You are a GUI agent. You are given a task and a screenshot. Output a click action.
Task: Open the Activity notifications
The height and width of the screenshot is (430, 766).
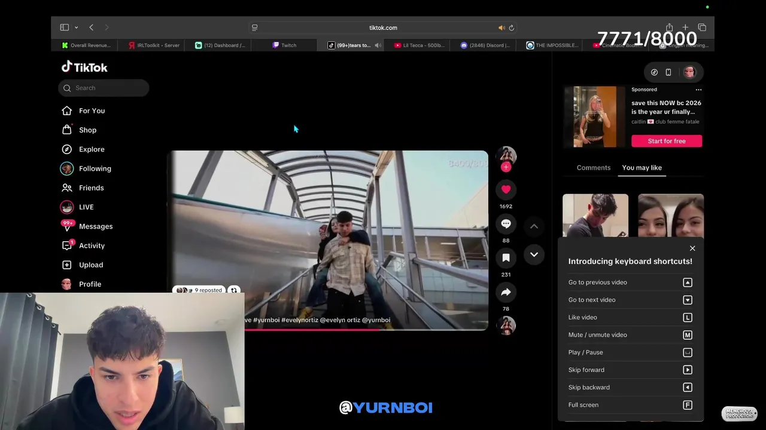[83, 245]
